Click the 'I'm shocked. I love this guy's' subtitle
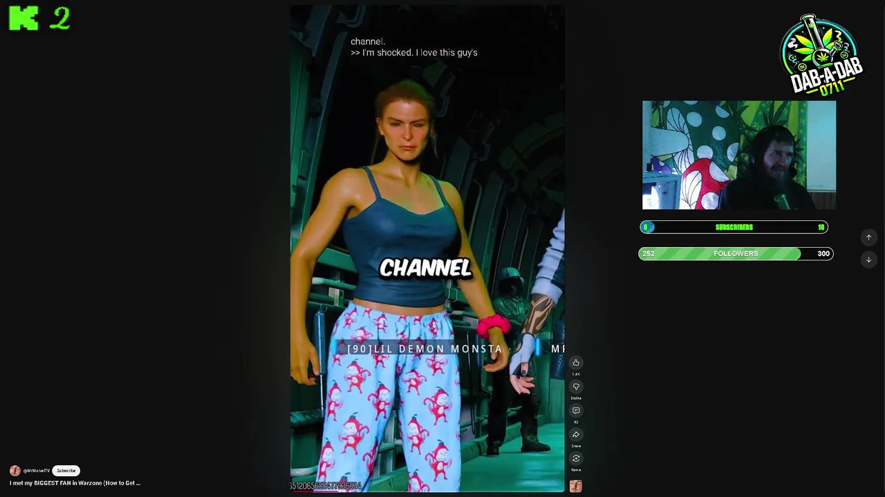Screen dimensions: 885x497 (x=414, y=52)
